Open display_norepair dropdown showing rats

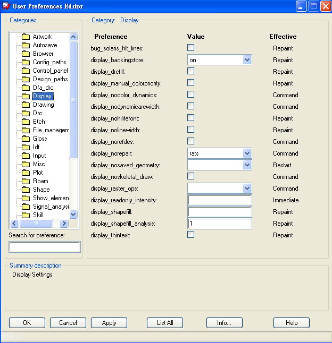[x=220, y=153]
